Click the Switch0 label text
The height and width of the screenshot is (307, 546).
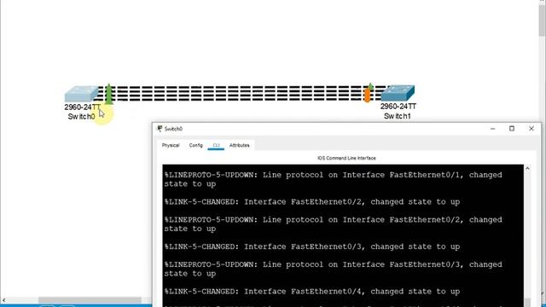pos(81,117)
